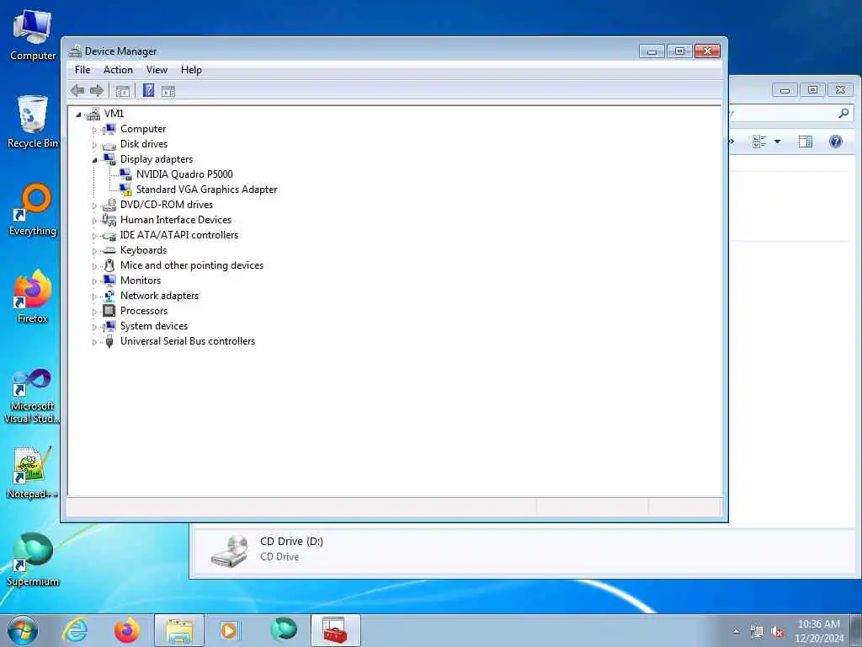Click the search magnifier in Explorer window

[x=843, y=114]
